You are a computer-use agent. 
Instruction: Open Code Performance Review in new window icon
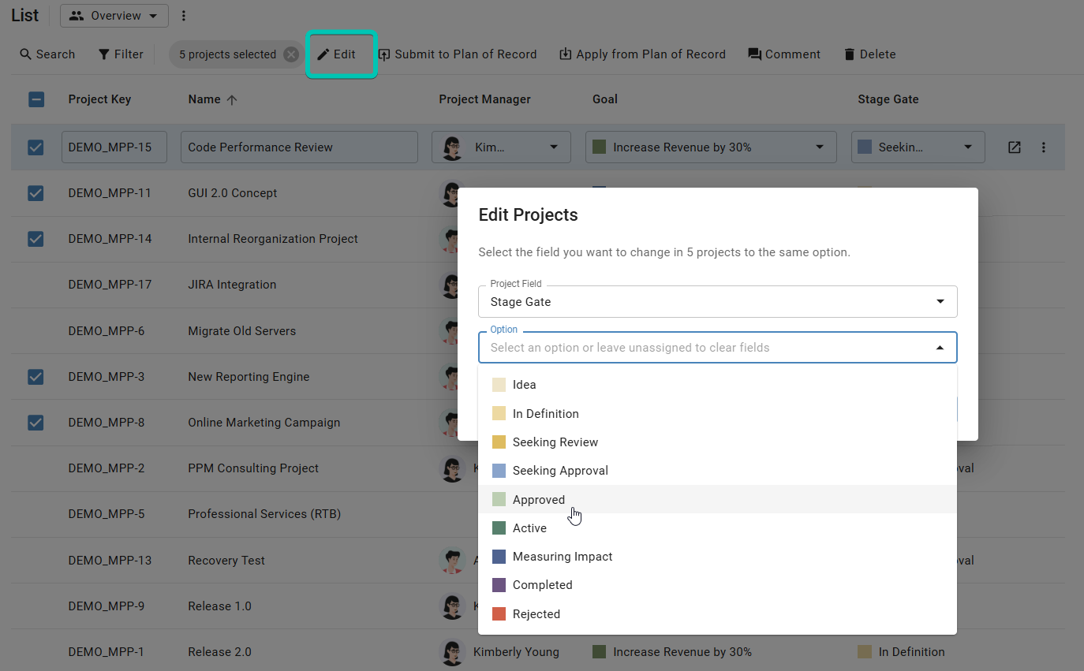point(1015,147)
